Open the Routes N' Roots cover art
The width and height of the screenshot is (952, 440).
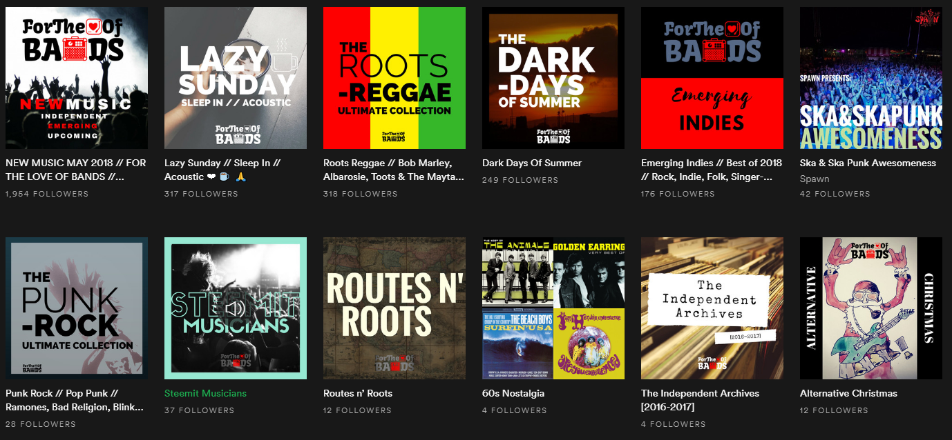(394, 308)
